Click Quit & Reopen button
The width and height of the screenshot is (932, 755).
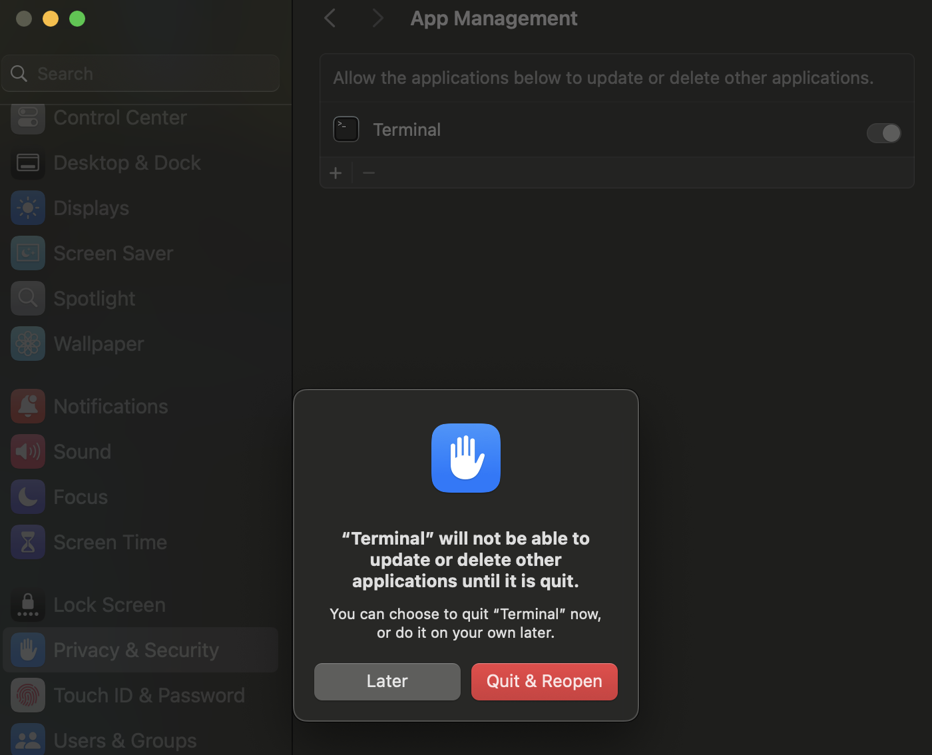coord(545,681)
